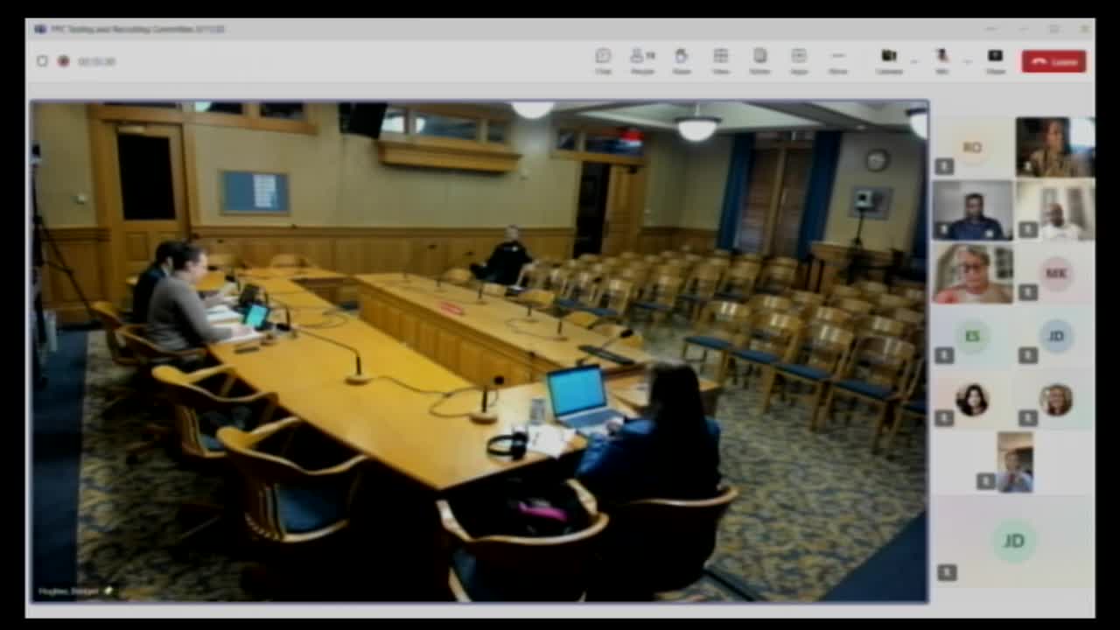The image size is (1120, 630).
Task: Leave the meeting
Action: click(1053, 61)
